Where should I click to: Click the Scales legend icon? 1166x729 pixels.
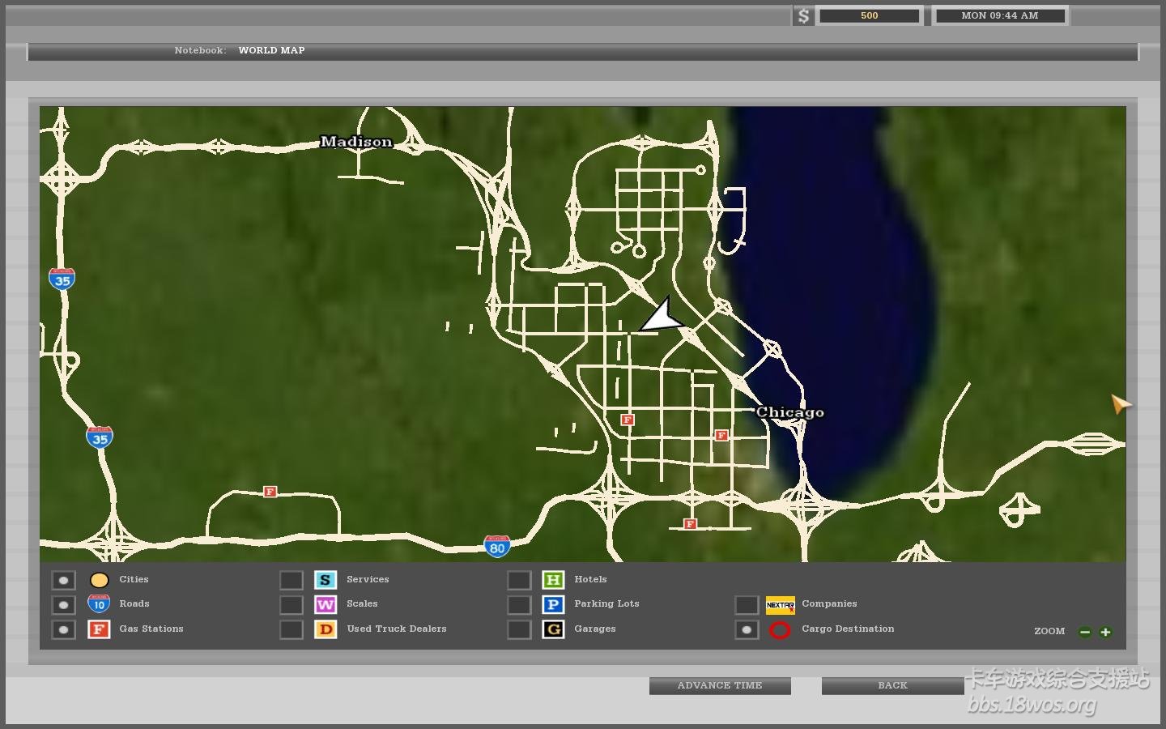point(326,604)
